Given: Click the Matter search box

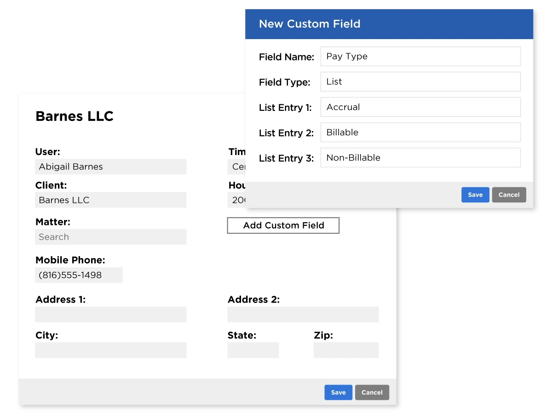Looking at the screenshot, I should 110,237.
